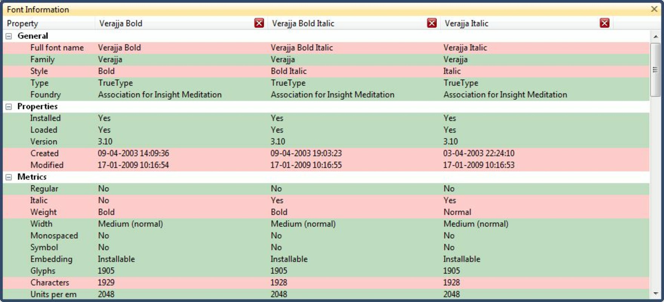Viewport: 664px width, 302px height.
Task: Select the Characters row label
Action: [x=50, y=282]
